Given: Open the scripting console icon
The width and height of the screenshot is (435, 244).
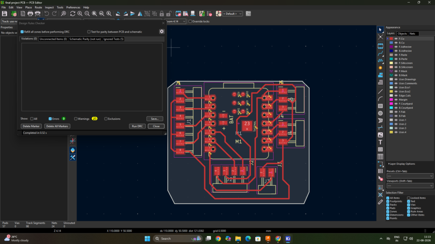Looking at the screenshot, I should pyautogui.click(x=248, y=14).
